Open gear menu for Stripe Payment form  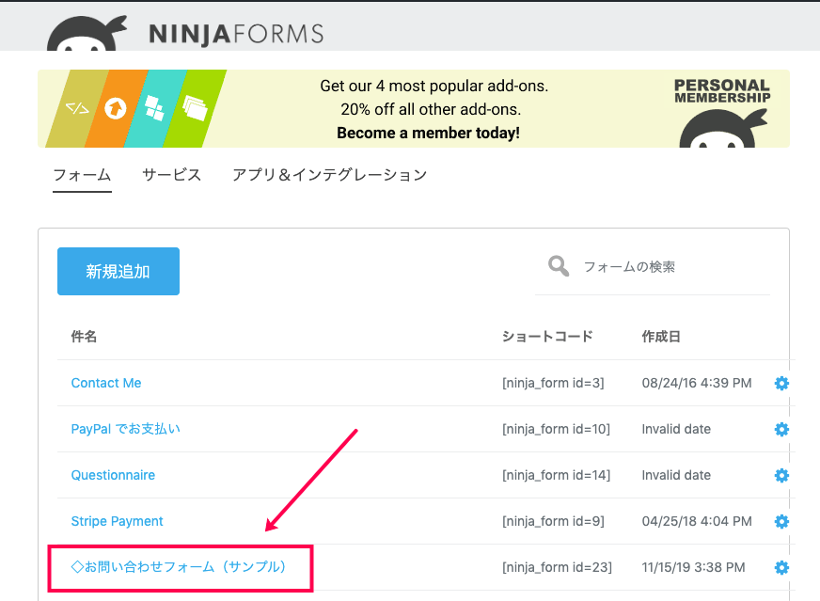click(781, 521)
